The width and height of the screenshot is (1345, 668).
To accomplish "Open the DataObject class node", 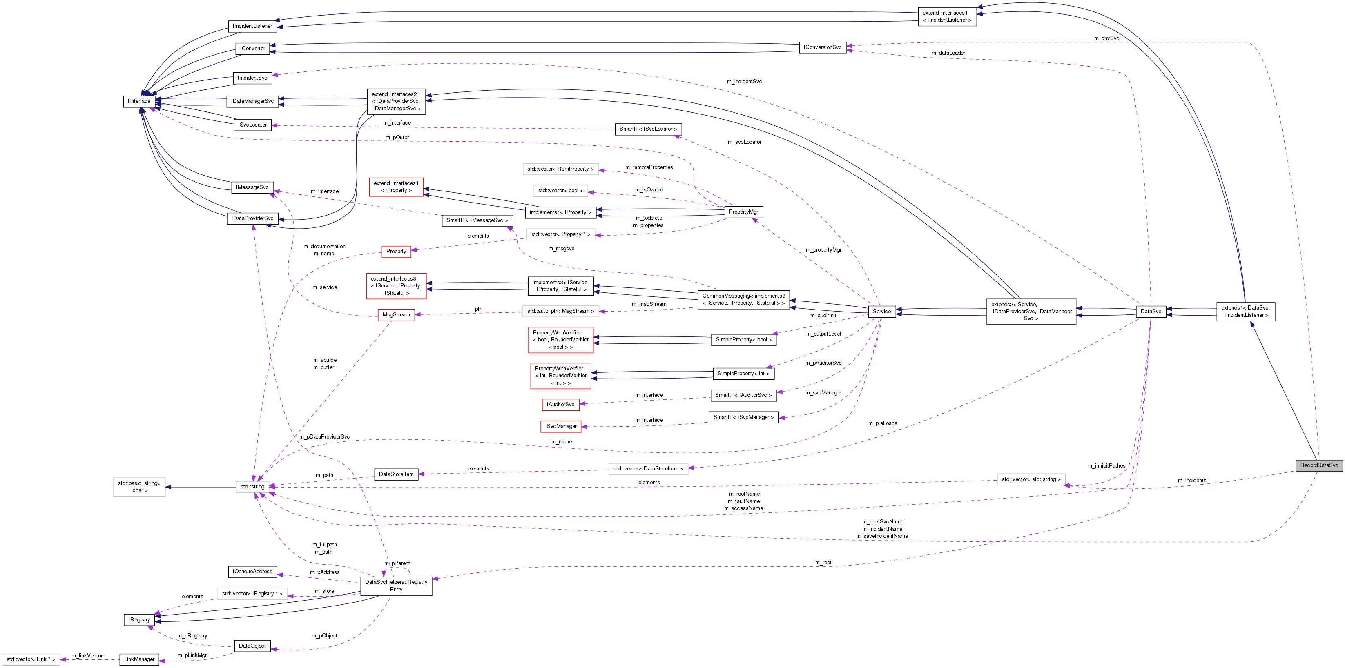I will (x=252, y=646).
